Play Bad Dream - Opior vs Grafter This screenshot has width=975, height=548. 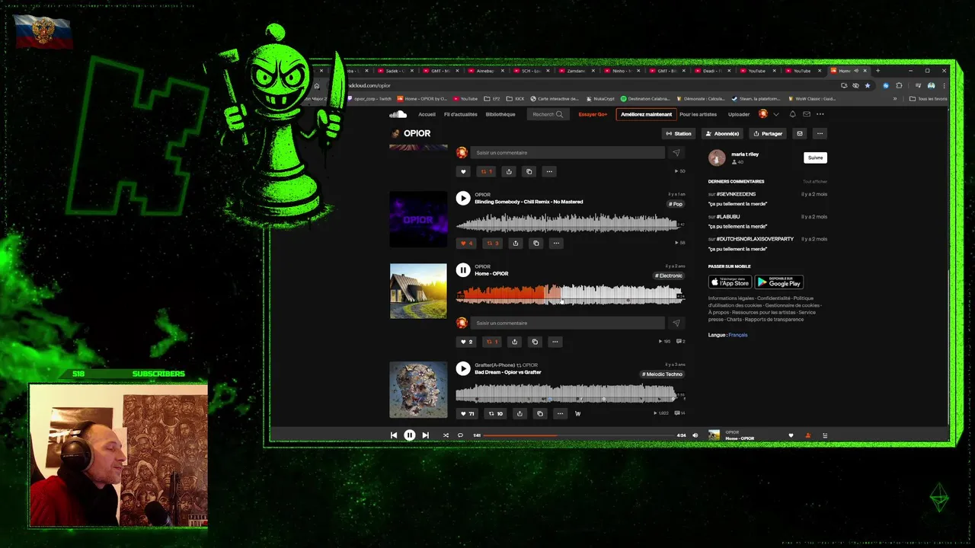(x=462, y=368)
